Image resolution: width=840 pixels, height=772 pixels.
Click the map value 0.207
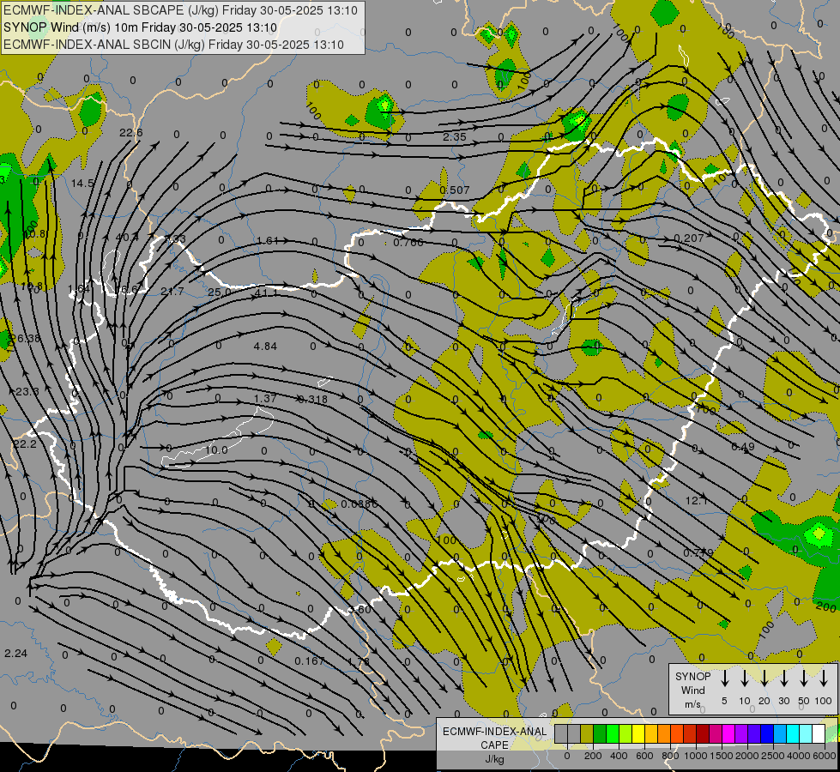tap(689, 238)
